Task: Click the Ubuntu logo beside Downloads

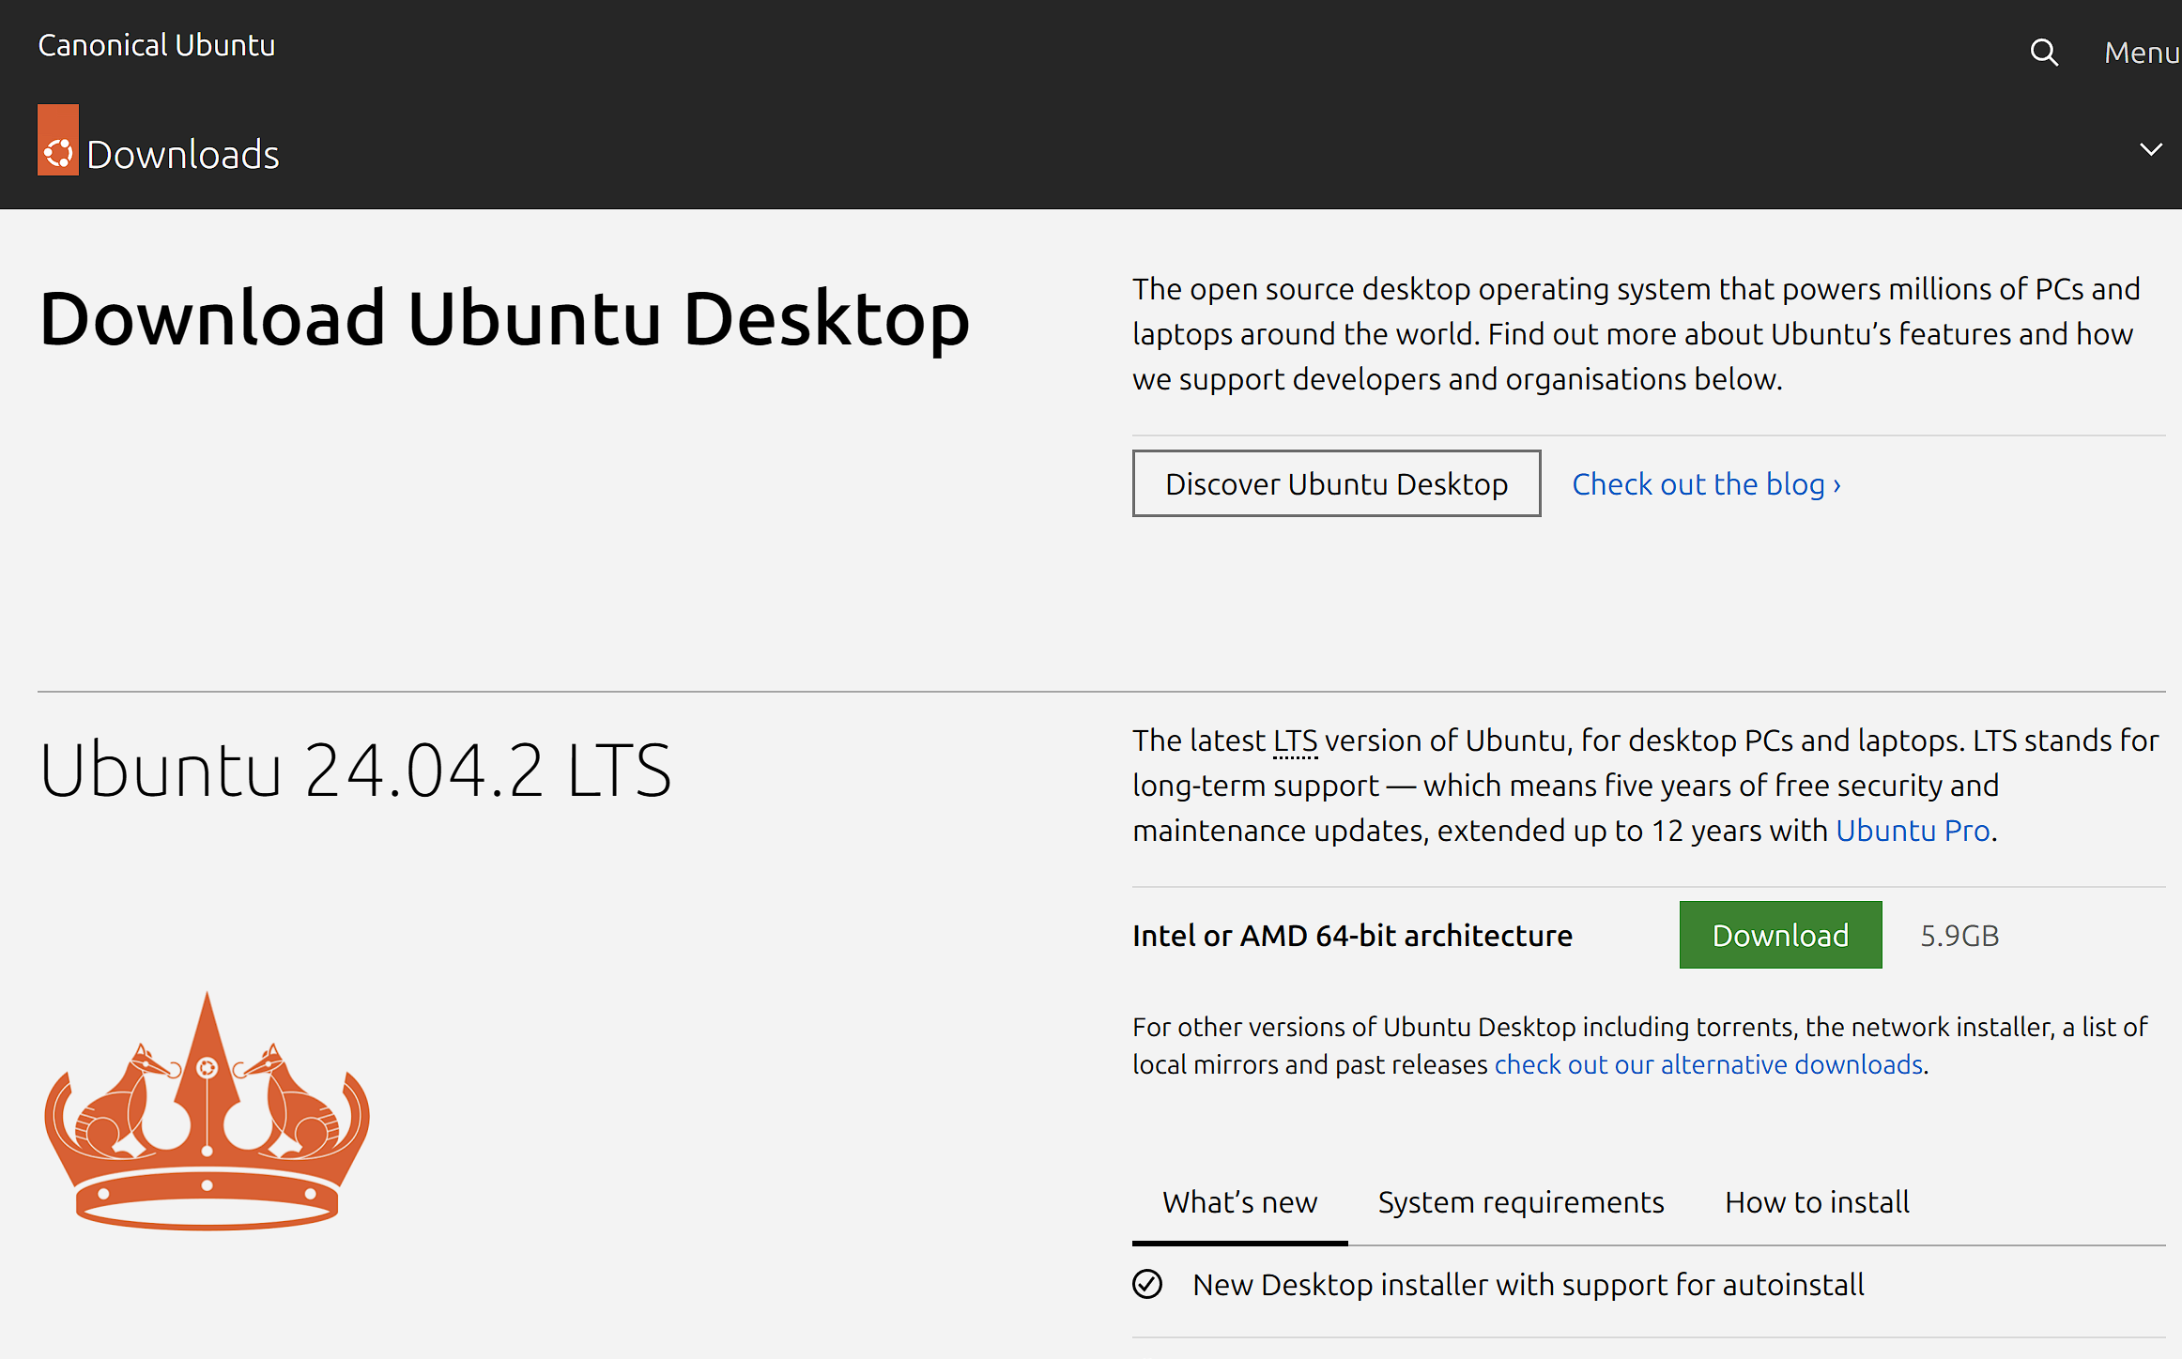Action: (58, 140)
